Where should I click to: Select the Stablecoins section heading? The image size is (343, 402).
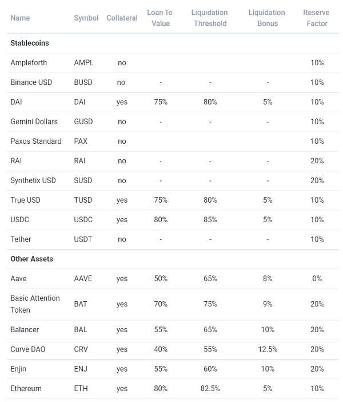click(x=30, y=43)
